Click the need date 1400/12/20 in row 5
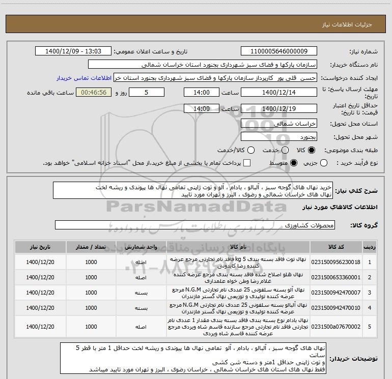Screen dimensions: 392x379 [x=40, y=327]
